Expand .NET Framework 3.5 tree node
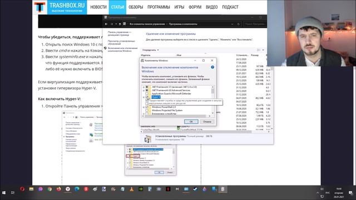The image size is (356, 200). coord(144,87)
